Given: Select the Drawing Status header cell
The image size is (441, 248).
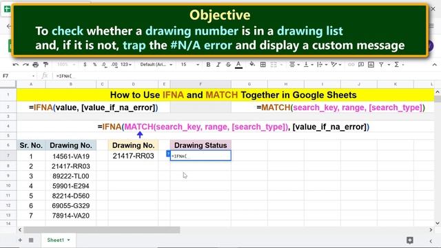Looking at the screenshot, I should coord(201,145).
